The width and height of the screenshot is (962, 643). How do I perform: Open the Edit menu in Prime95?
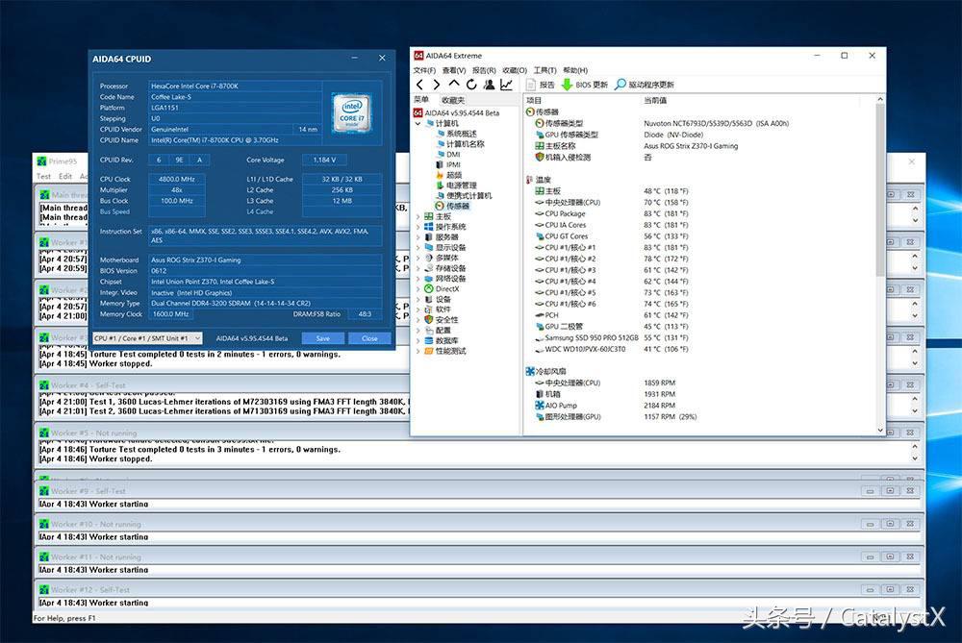(65, 177)
